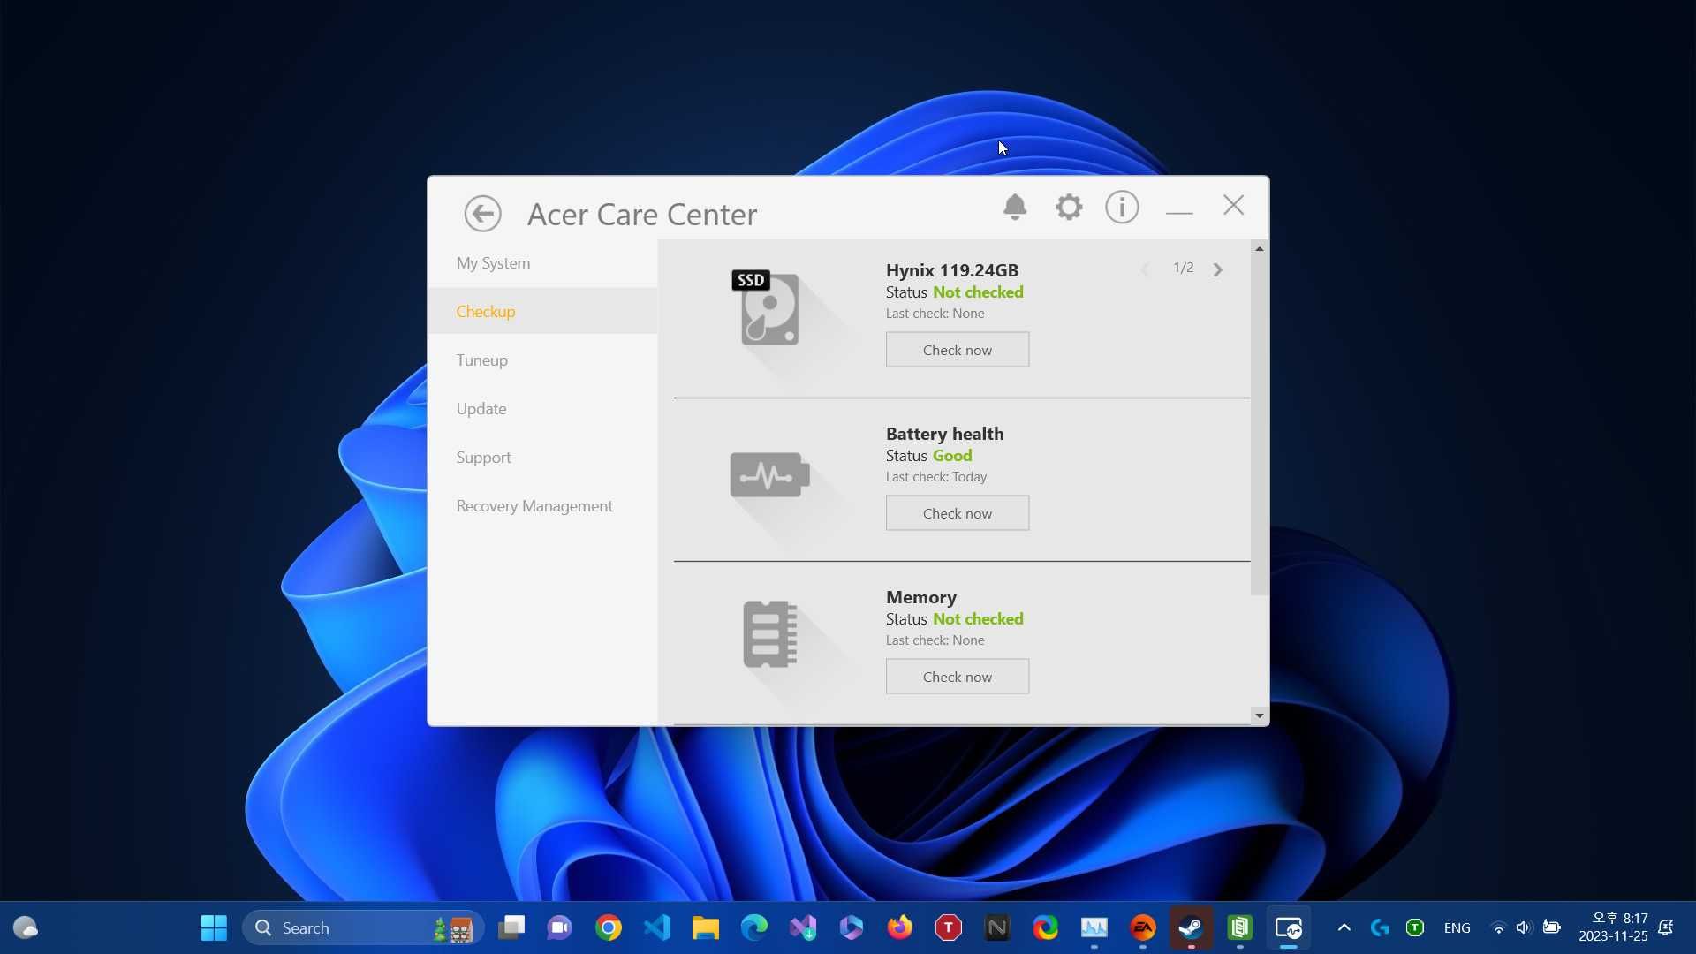
Task: Open Steam from taskbar
Action: click(x=1192, y=927)
